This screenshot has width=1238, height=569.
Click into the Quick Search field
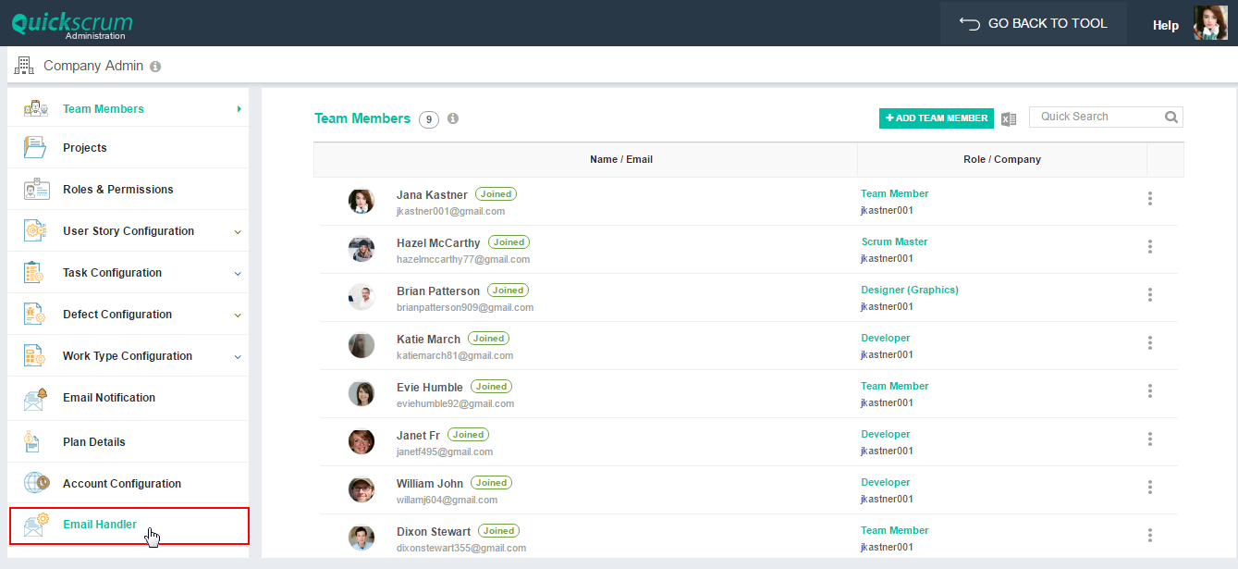(1095, 117)
